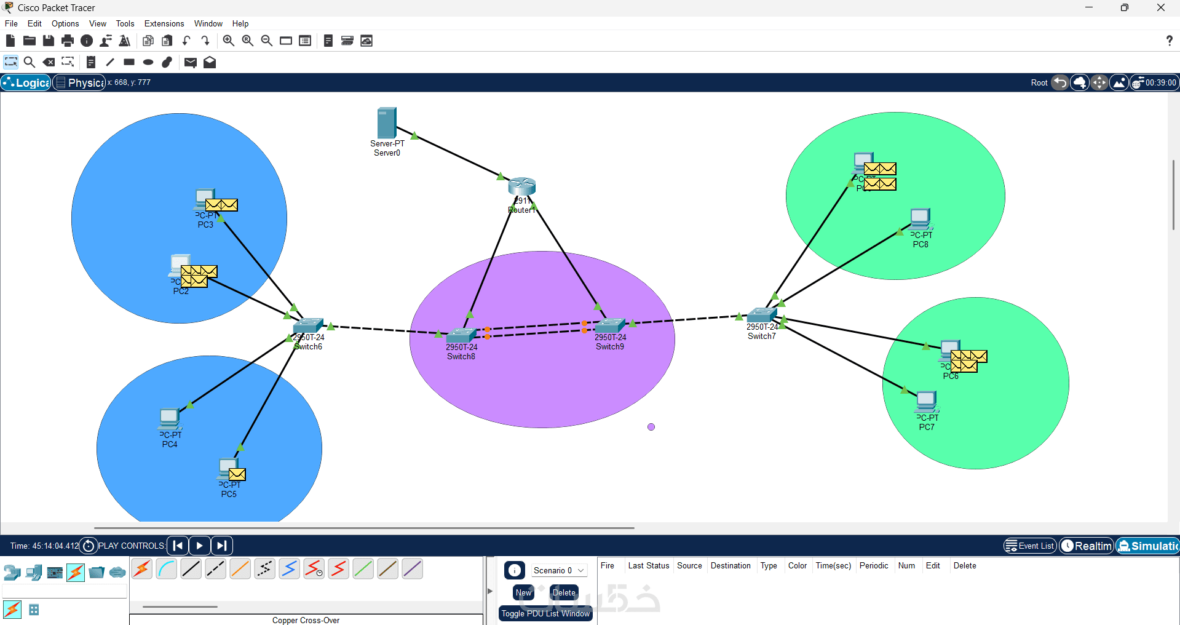Screen dimensions: 1180x625
Task: Switch to Realtime mode
Action: pyautogui.click(x=1087, y=546)
